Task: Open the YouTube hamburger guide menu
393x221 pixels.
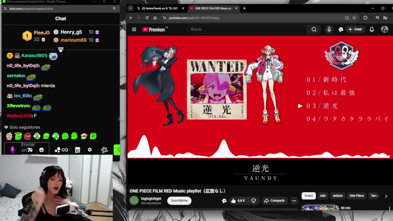Action: pos(134,29)
